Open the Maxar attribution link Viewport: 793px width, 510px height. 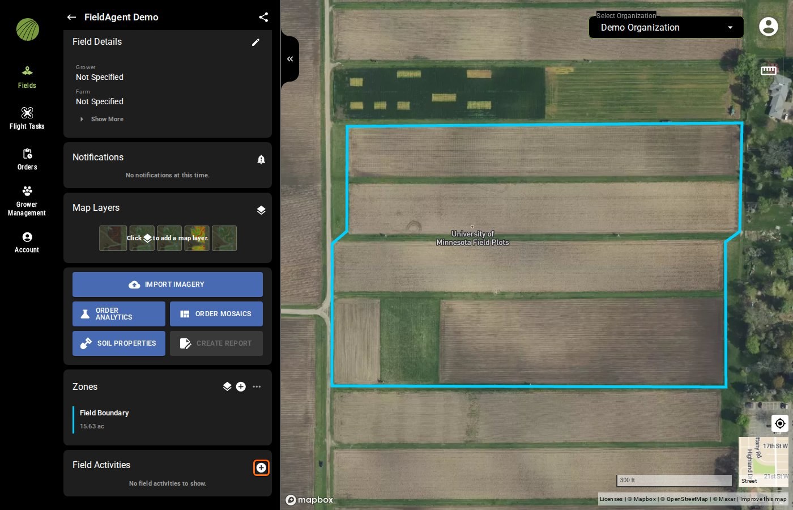click(724, 499)
